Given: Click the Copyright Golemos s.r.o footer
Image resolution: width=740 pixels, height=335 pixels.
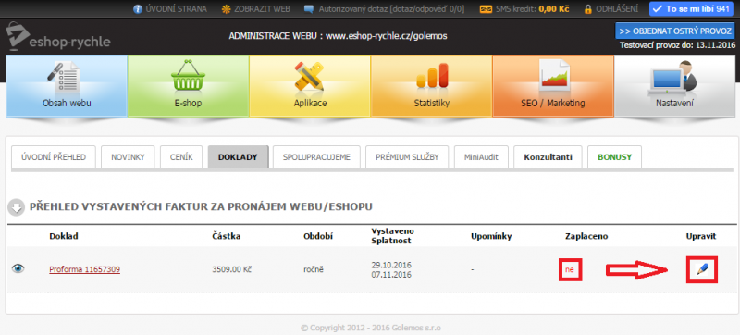Looking at the screenshot, I should [371, 328].
